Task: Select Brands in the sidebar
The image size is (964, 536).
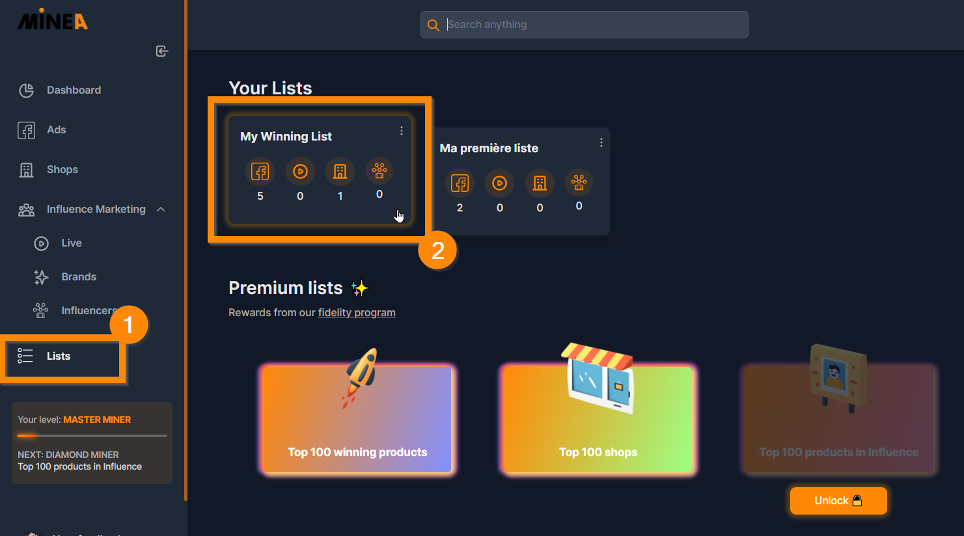Action: tap(79, 277)
